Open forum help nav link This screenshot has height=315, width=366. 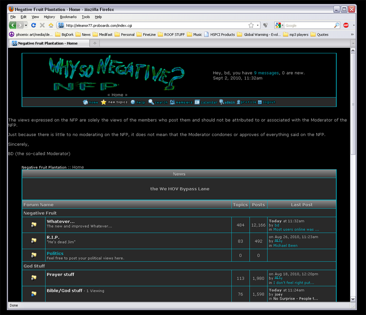click(138, 102)
